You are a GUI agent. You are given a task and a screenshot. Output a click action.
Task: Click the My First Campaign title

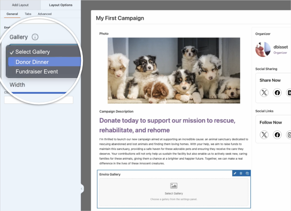tap(120, 18)
